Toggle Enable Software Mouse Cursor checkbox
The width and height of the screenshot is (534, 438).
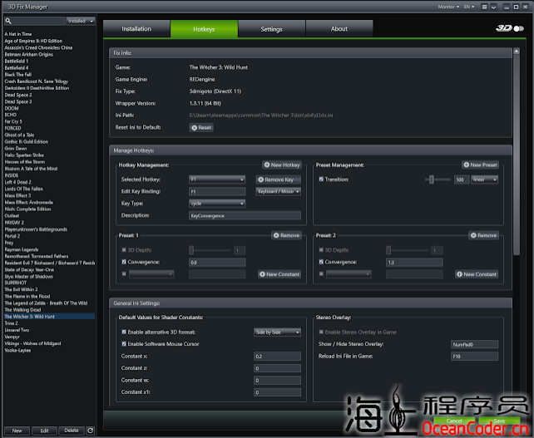124,344
